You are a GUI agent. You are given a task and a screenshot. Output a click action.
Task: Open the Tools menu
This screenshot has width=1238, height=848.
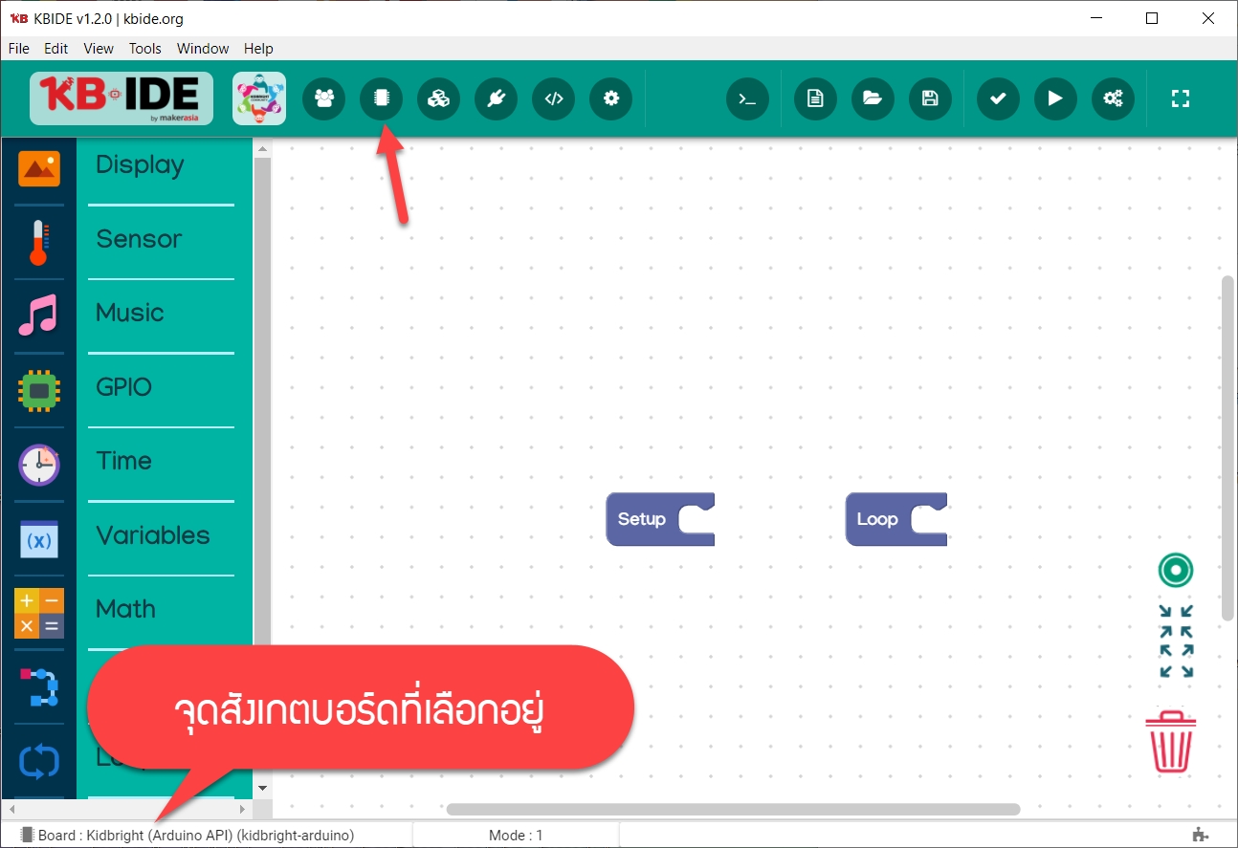(x=145, y=48)
